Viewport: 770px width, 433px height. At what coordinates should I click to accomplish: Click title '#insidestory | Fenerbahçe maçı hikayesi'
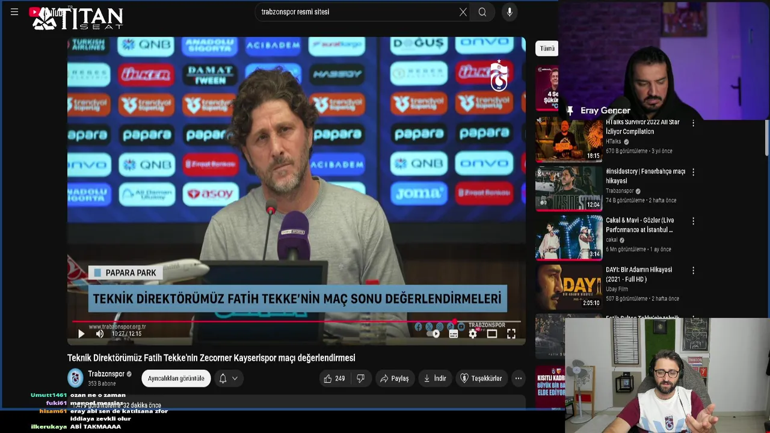[645, 176]
